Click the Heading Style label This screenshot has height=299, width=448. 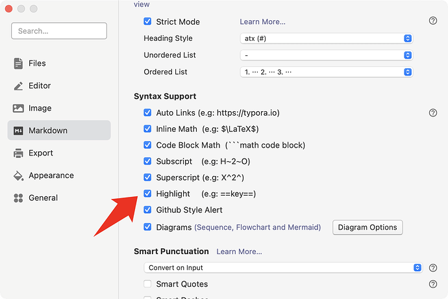(168, 38)
